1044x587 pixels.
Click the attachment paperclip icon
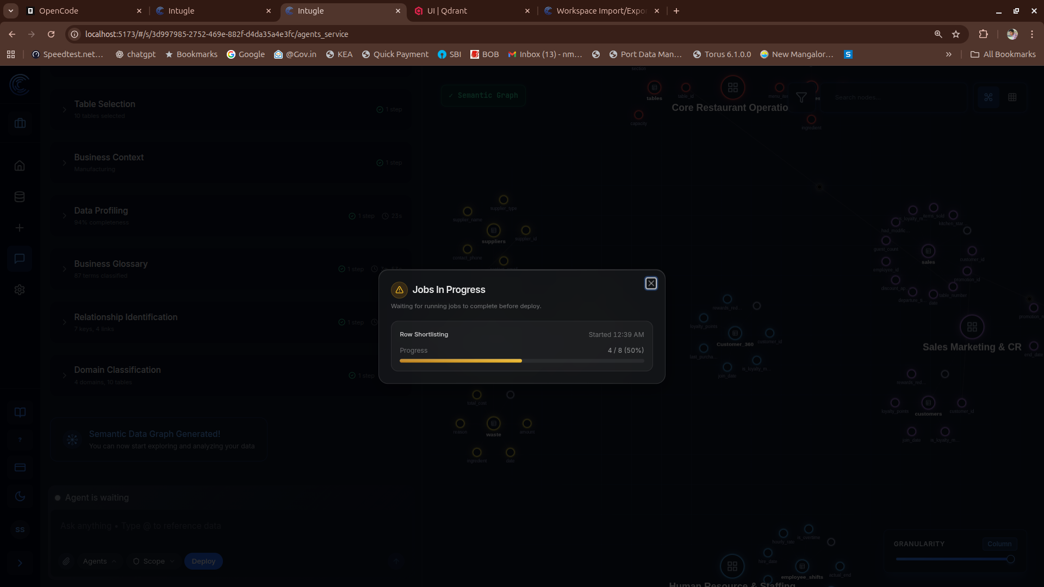click(66, 561)
